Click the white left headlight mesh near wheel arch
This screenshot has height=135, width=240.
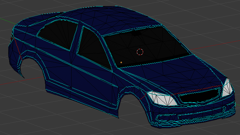point(162,99)
